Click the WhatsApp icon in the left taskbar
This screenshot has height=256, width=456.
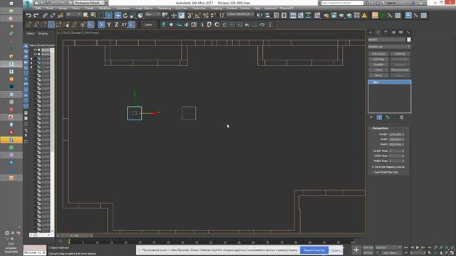click(11, 147)
